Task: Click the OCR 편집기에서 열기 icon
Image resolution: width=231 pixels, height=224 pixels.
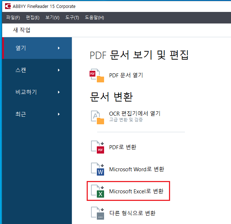Action: pos(98,117)
